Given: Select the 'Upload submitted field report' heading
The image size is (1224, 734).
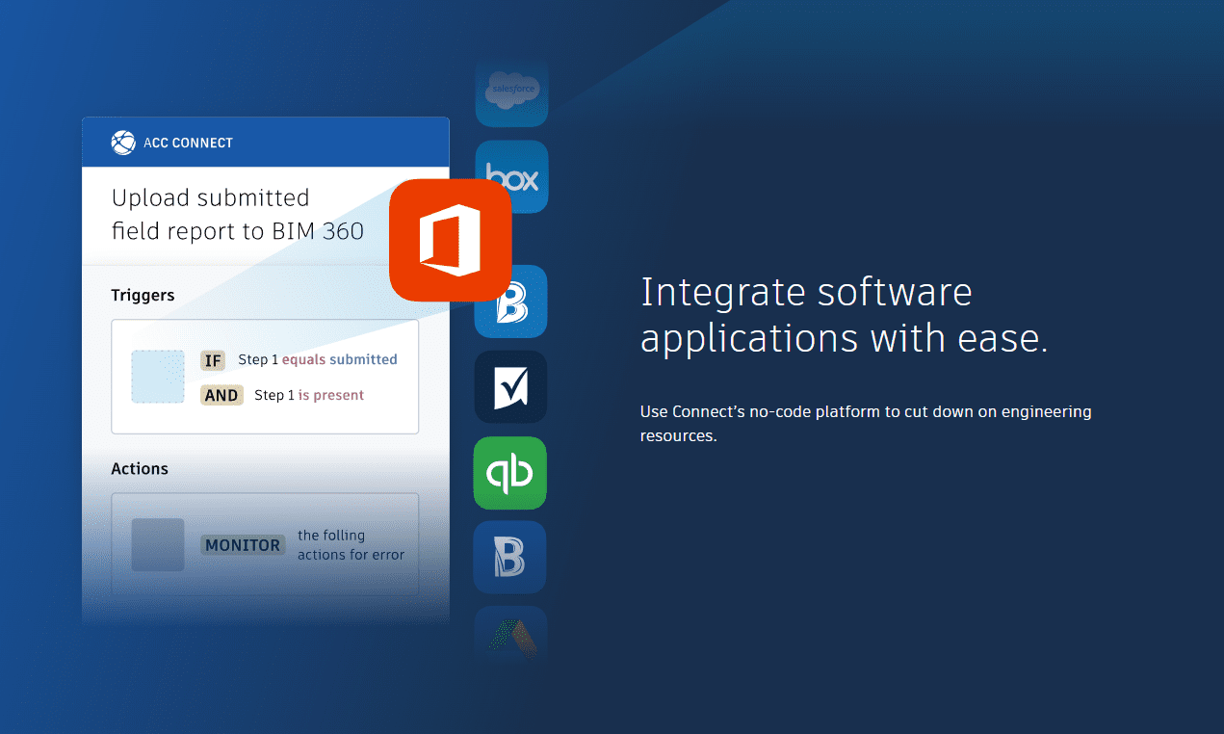Looking at the screenshot, I should tap(238, 214).
